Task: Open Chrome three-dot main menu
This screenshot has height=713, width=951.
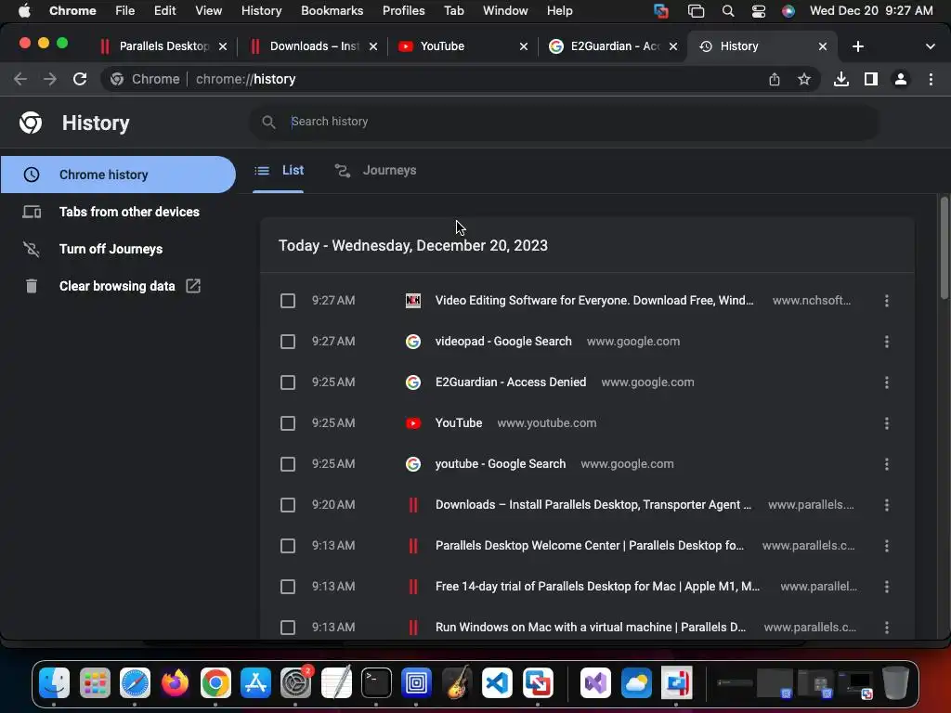Action: point(931,79)
